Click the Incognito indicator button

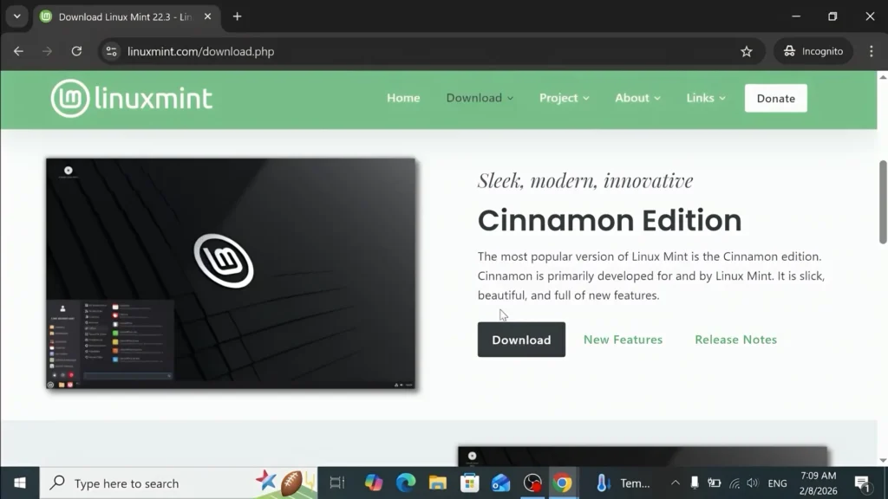813,51
